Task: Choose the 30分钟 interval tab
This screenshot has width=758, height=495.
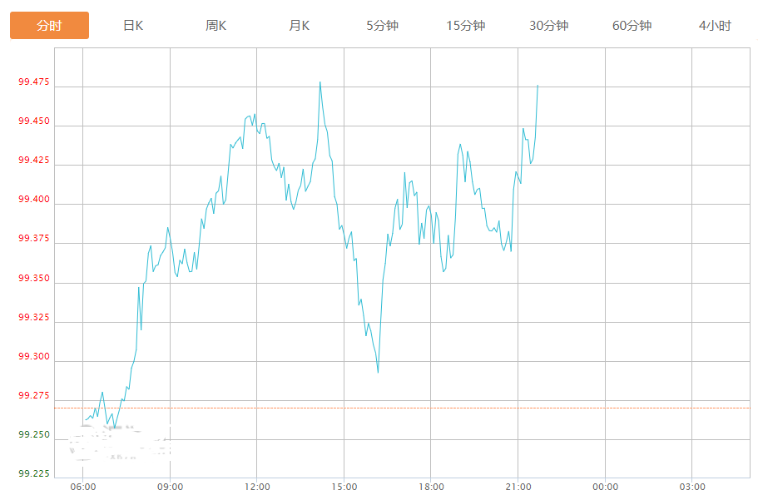Action: [x=549, y=26]
